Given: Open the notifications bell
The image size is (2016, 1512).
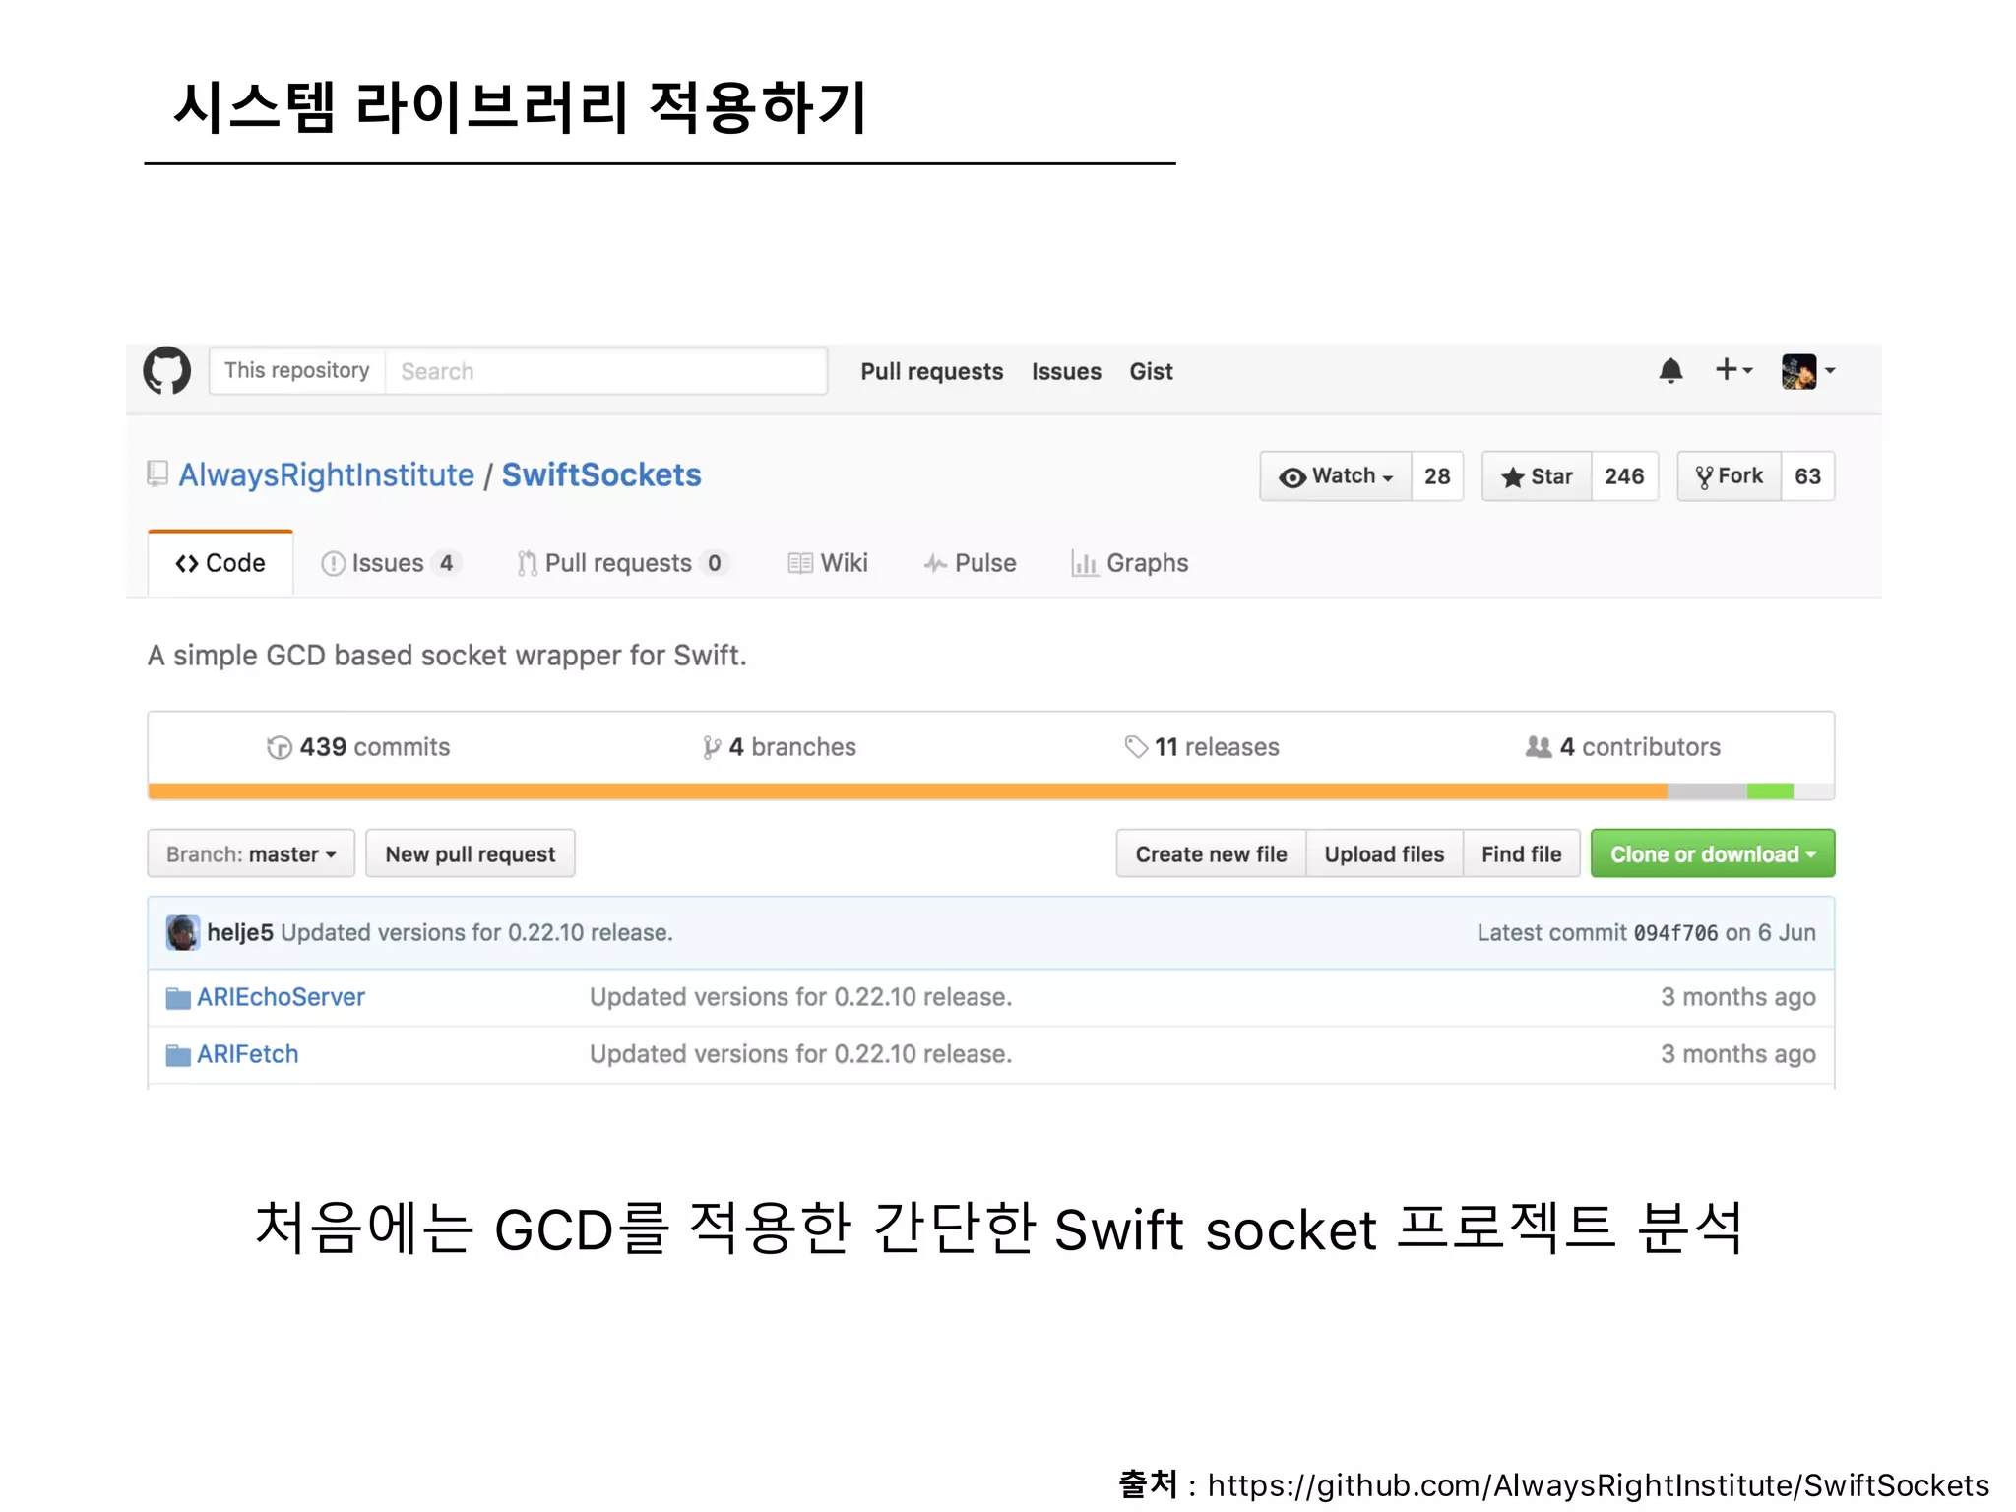Looking at the screenshot, I should 1670,370.
